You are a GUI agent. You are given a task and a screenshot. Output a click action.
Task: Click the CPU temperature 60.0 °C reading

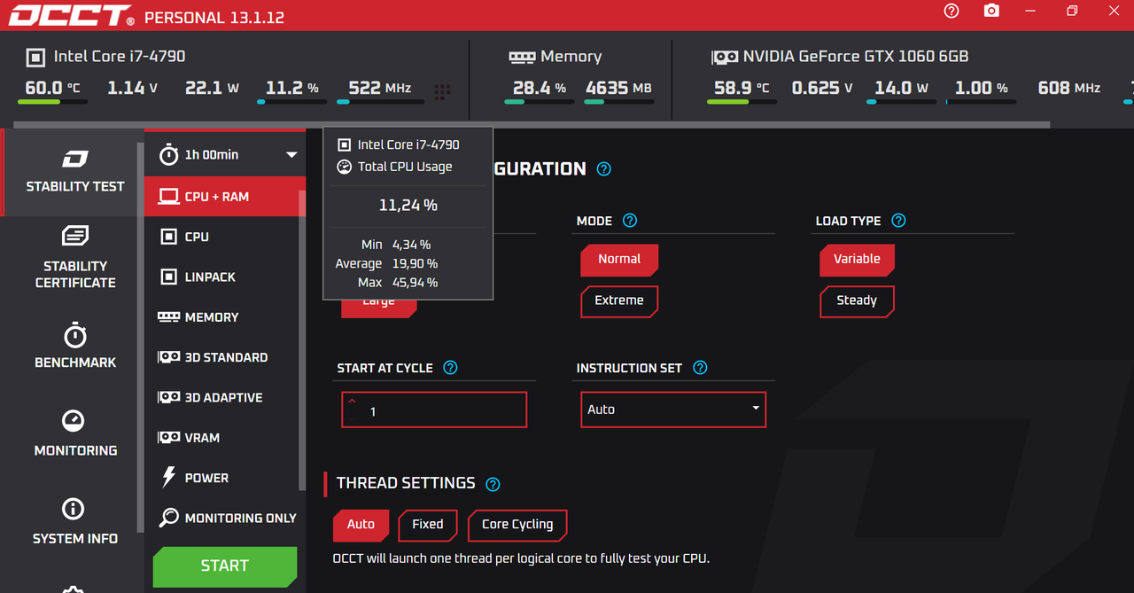click(x=52, y=88)
